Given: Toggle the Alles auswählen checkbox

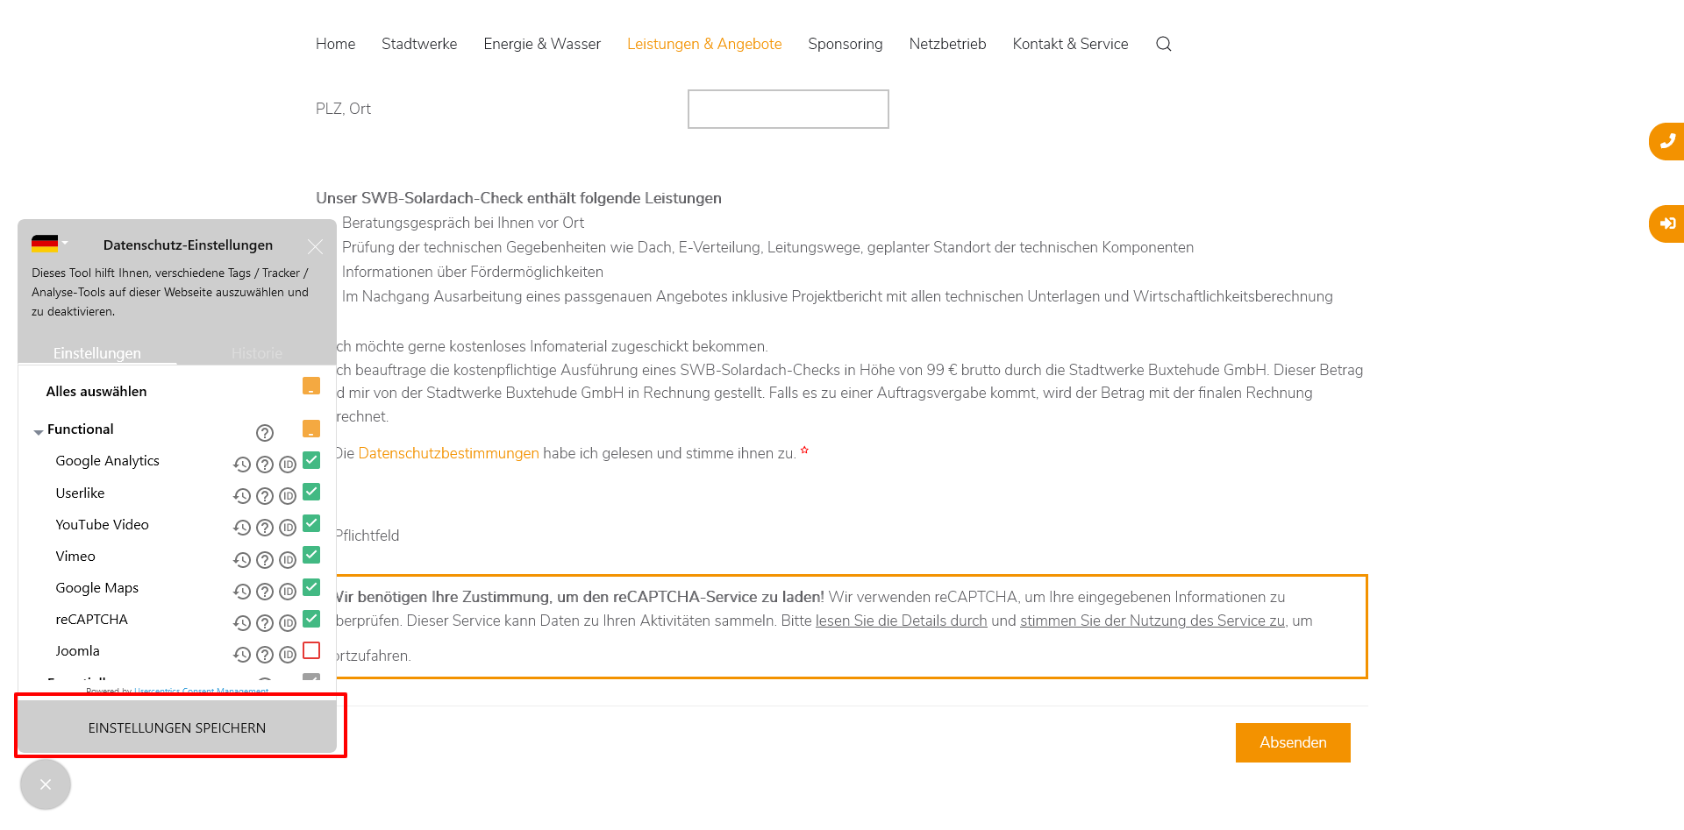Looking at the screenshot, I should (x=311, y=386).
